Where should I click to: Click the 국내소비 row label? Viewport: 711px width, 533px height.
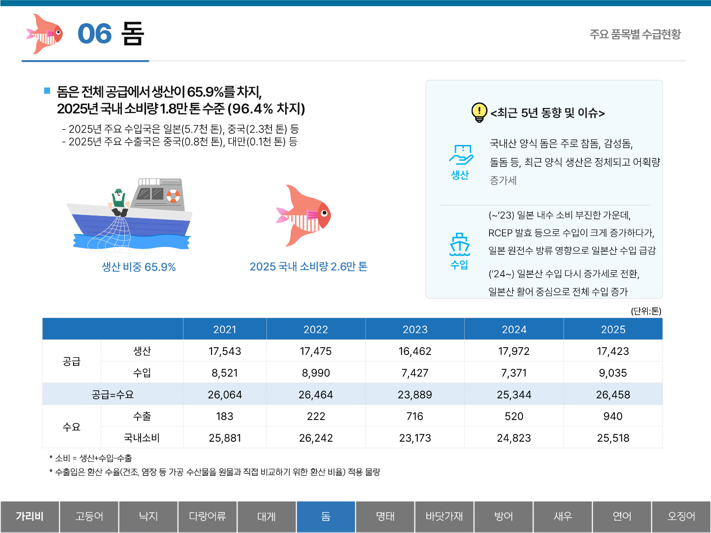pos(142,438)
